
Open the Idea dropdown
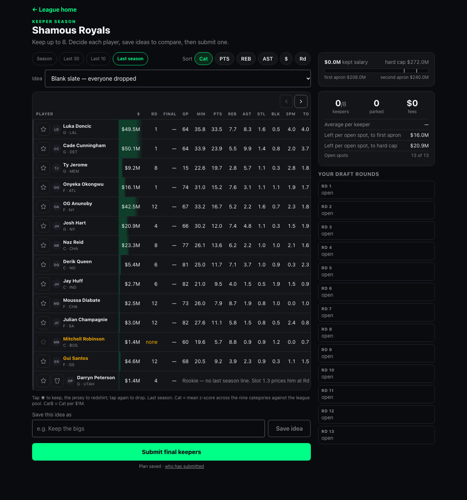(x=178, y=78)
